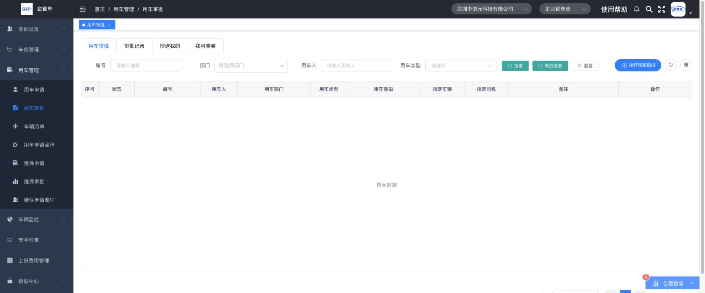Screen dimensions: 705x293
Task: Click the 告警信息 alarm icon
Action: (x=656, y=283)
